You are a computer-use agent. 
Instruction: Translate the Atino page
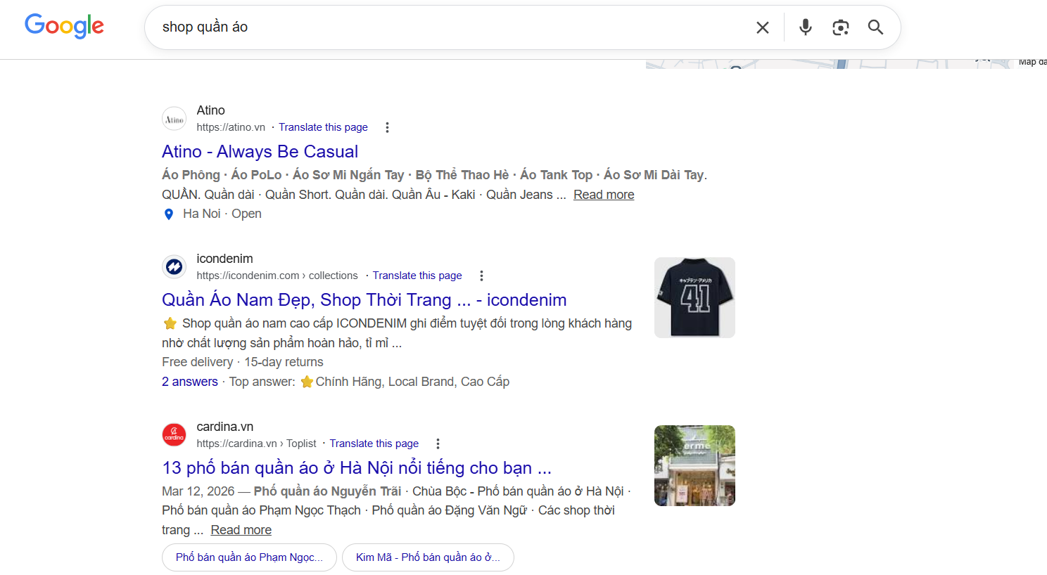[x=323, y=127]
